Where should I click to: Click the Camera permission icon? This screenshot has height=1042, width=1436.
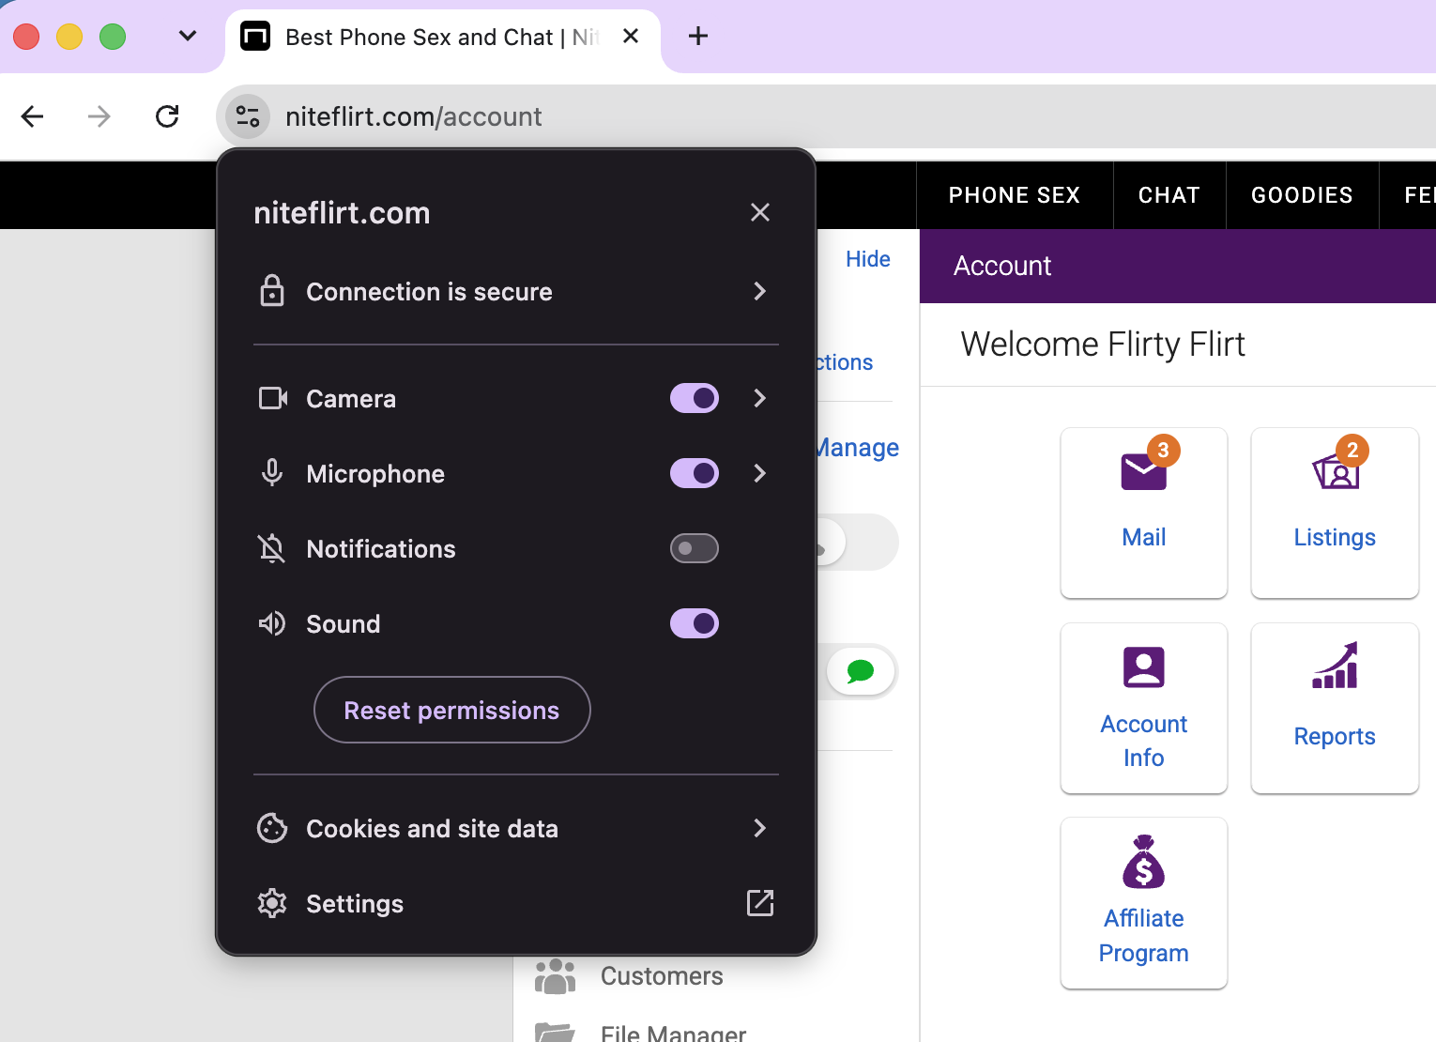click(x=273, y=398)
